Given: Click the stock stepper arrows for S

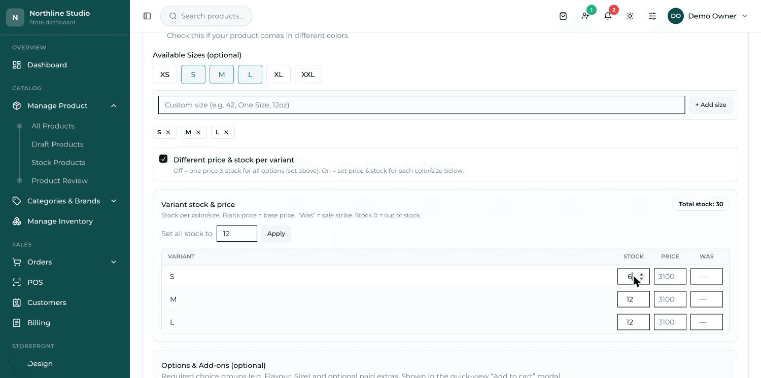Looking at the screenshot, I should click(x=642, y=276).
